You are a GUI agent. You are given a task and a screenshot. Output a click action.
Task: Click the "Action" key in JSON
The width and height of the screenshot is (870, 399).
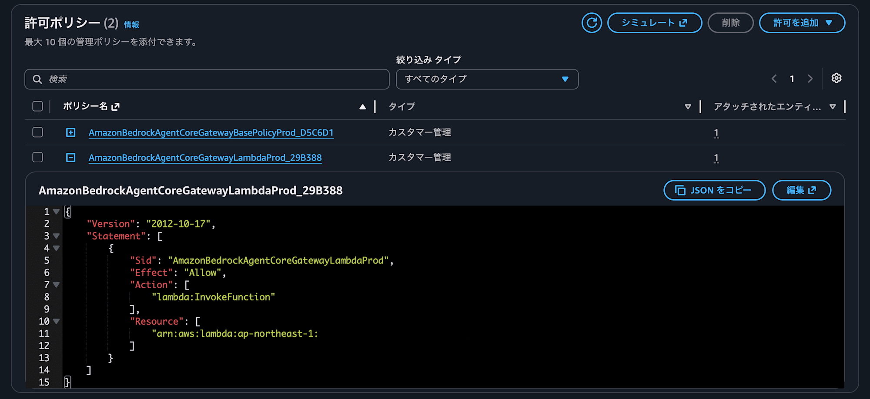pyautogui.click(x=151, y=285)
